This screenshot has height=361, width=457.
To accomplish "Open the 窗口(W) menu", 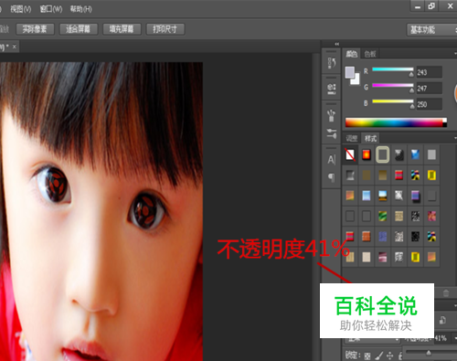I will pos(51,9).
